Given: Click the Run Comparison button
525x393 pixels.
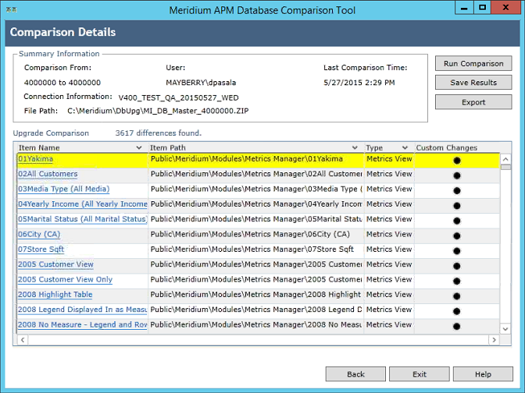Looking at the screenshot, I should pyautogui.click(x=473, y=63).
